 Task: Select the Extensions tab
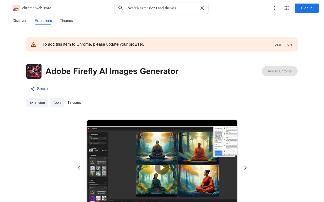coord(43,21)
